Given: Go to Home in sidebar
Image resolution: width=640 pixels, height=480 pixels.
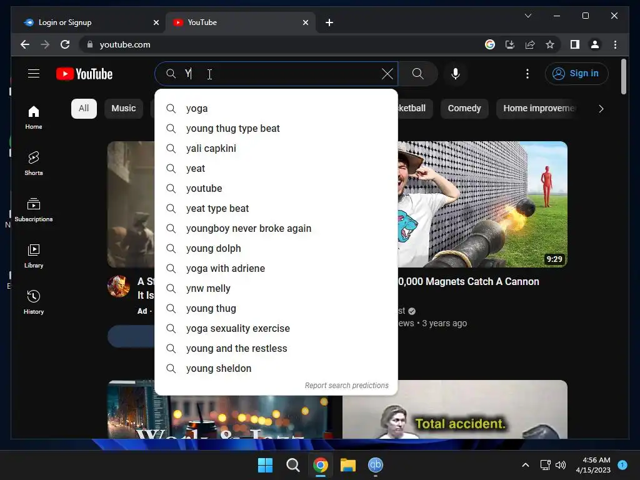Looking at the screenshot, I should coord(34,117).
